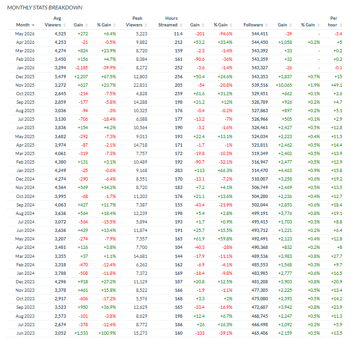
Task: Click sort icon beside Followers % Gain header
Action: pos(318,25)
